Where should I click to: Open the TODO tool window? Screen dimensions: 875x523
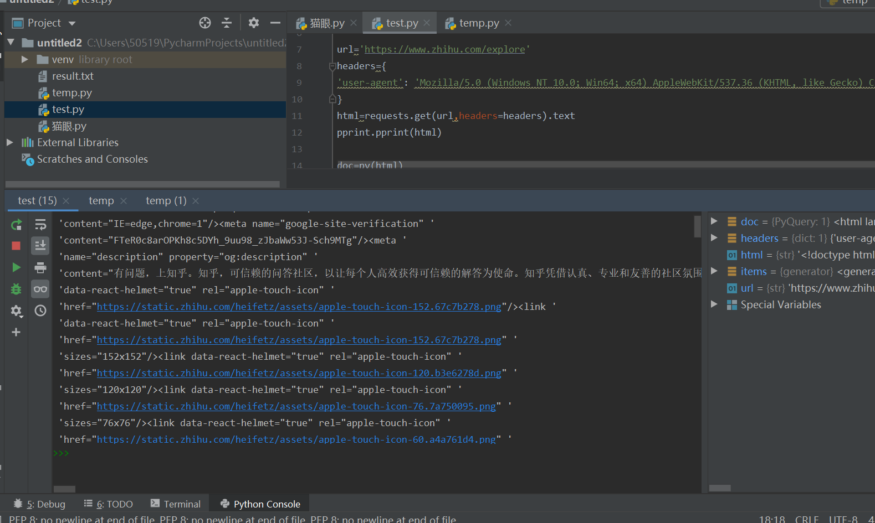click(109, 504)
